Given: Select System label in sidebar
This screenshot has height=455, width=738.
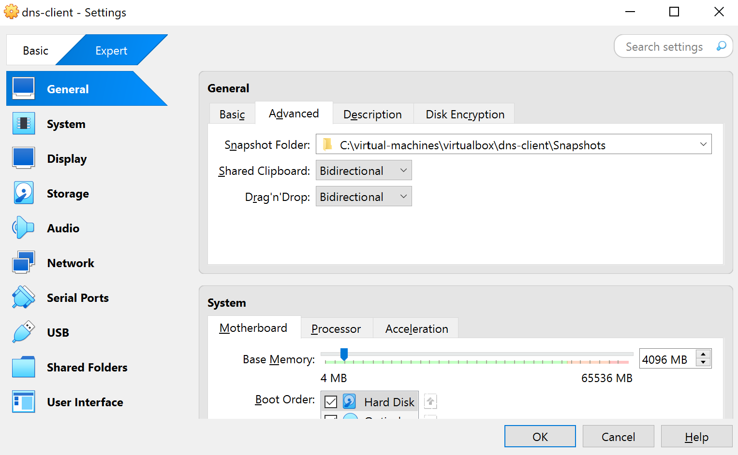Looking at the screenshot, I should [x=66, y=124].
